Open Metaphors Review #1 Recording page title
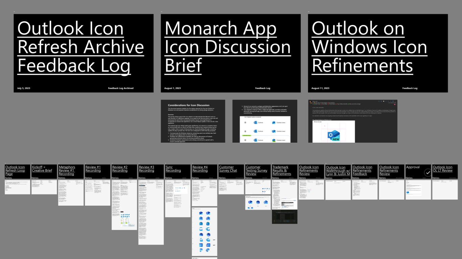Image resolution: width=462 pixels, height=259 pixels. 66,170
